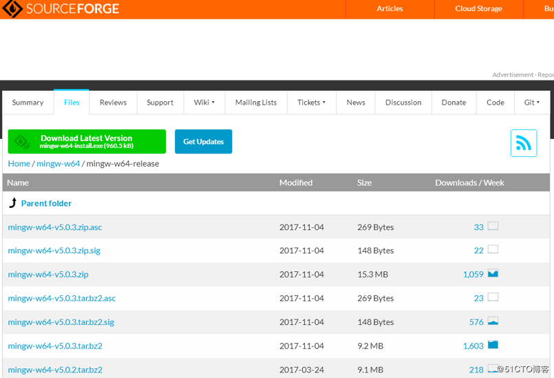This screenshot has width=554, height=378.
Task: Click download chart icon for mingw-w64-v5.0.3.zip.asc
Action: pyautogui.click(x=493, y=226)
